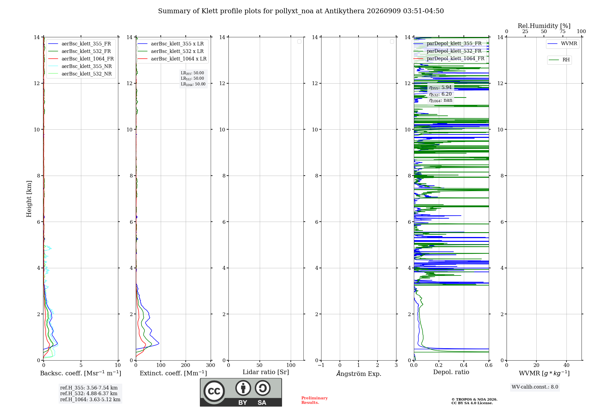Click the aerBsc_klett_532 x LR legend entry
The image size is (602, 409).
(171, 51)
